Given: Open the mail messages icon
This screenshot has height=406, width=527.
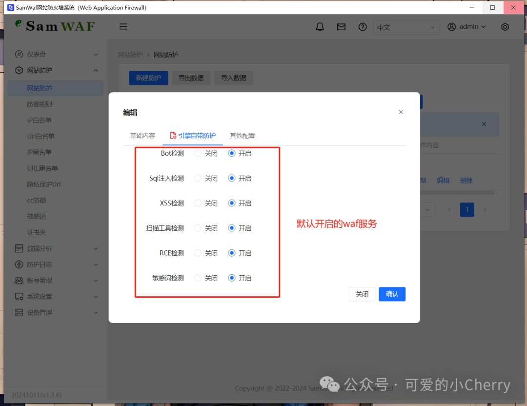Looking at the screenshot, I should coord(341,27).
